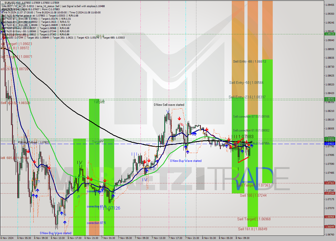This screenshot has height=241, width=336.
Task: Click the 'Sell Entry -88 | 1.08812' label
Action: click(250, 62)
